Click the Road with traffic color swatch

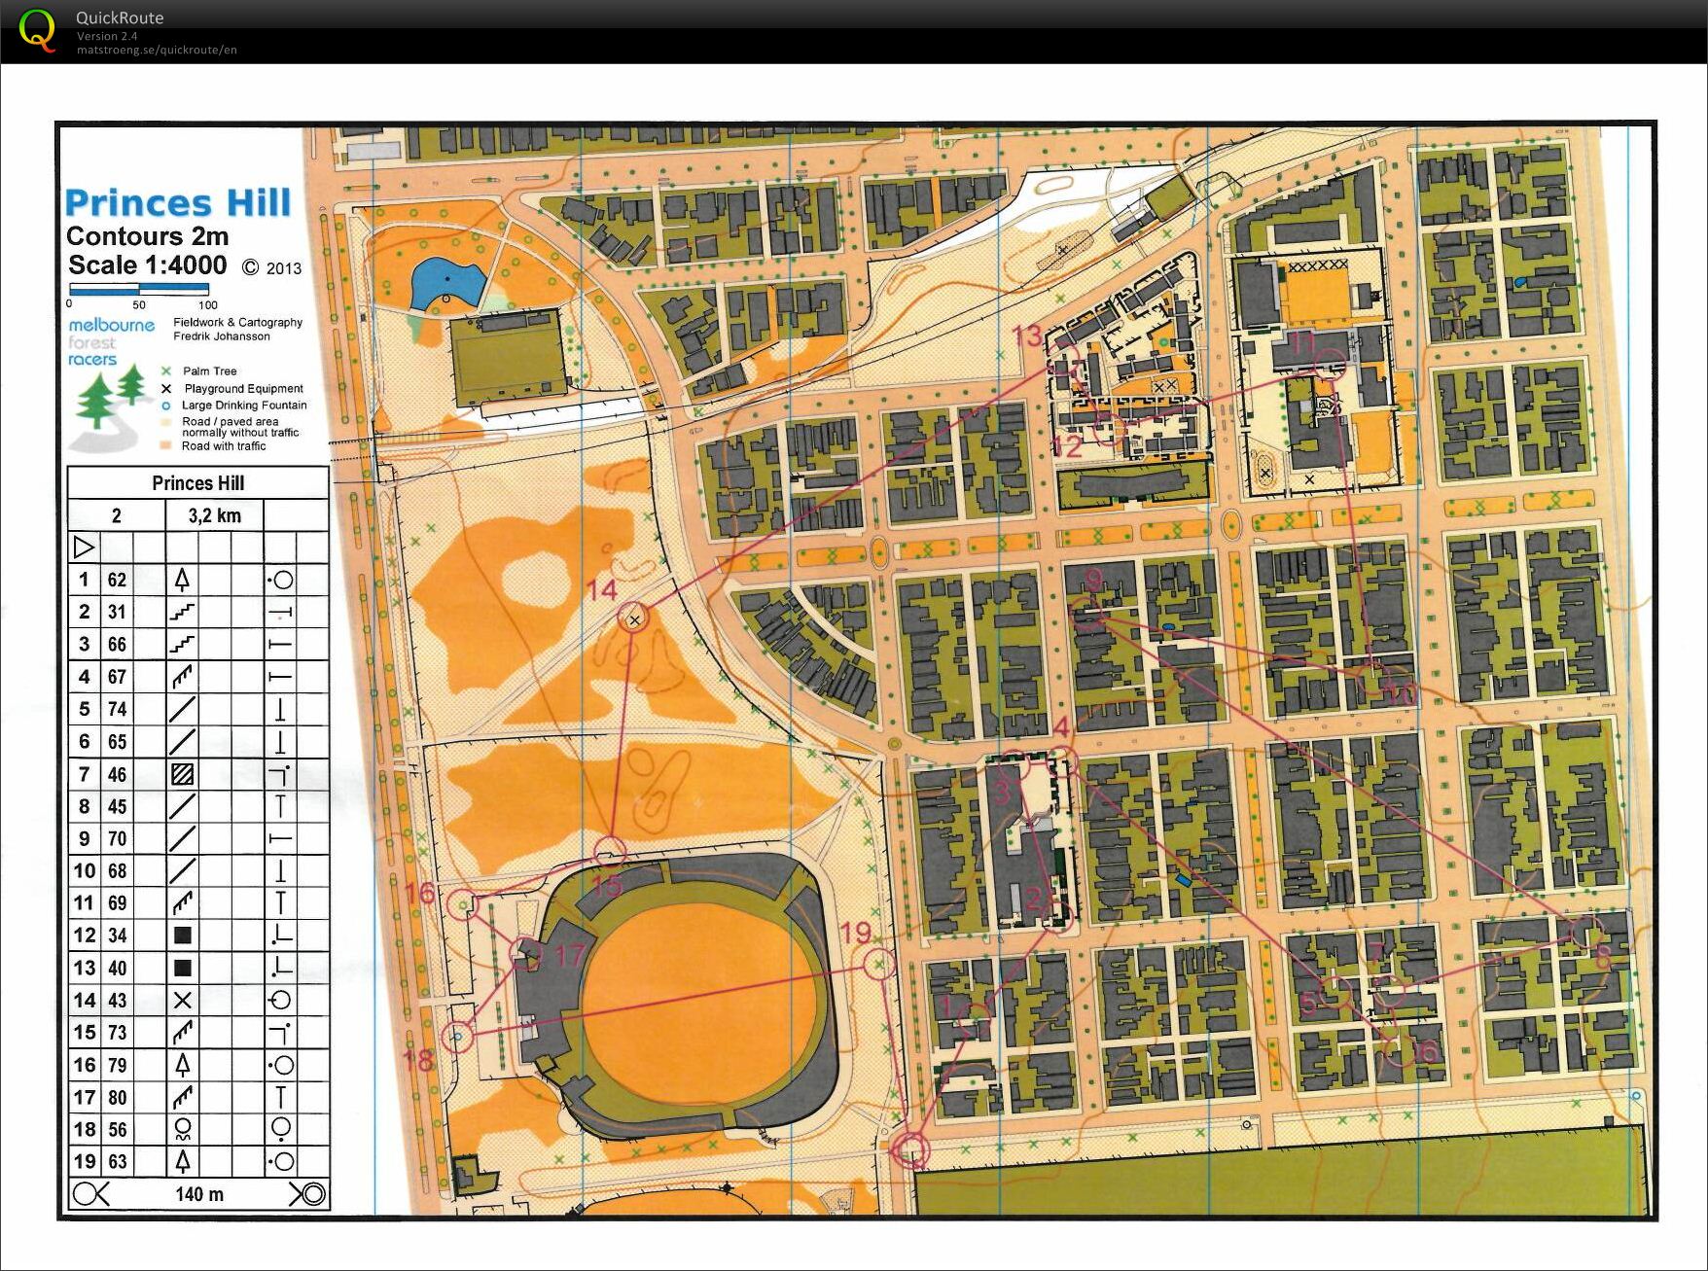(x=166, y=446)
